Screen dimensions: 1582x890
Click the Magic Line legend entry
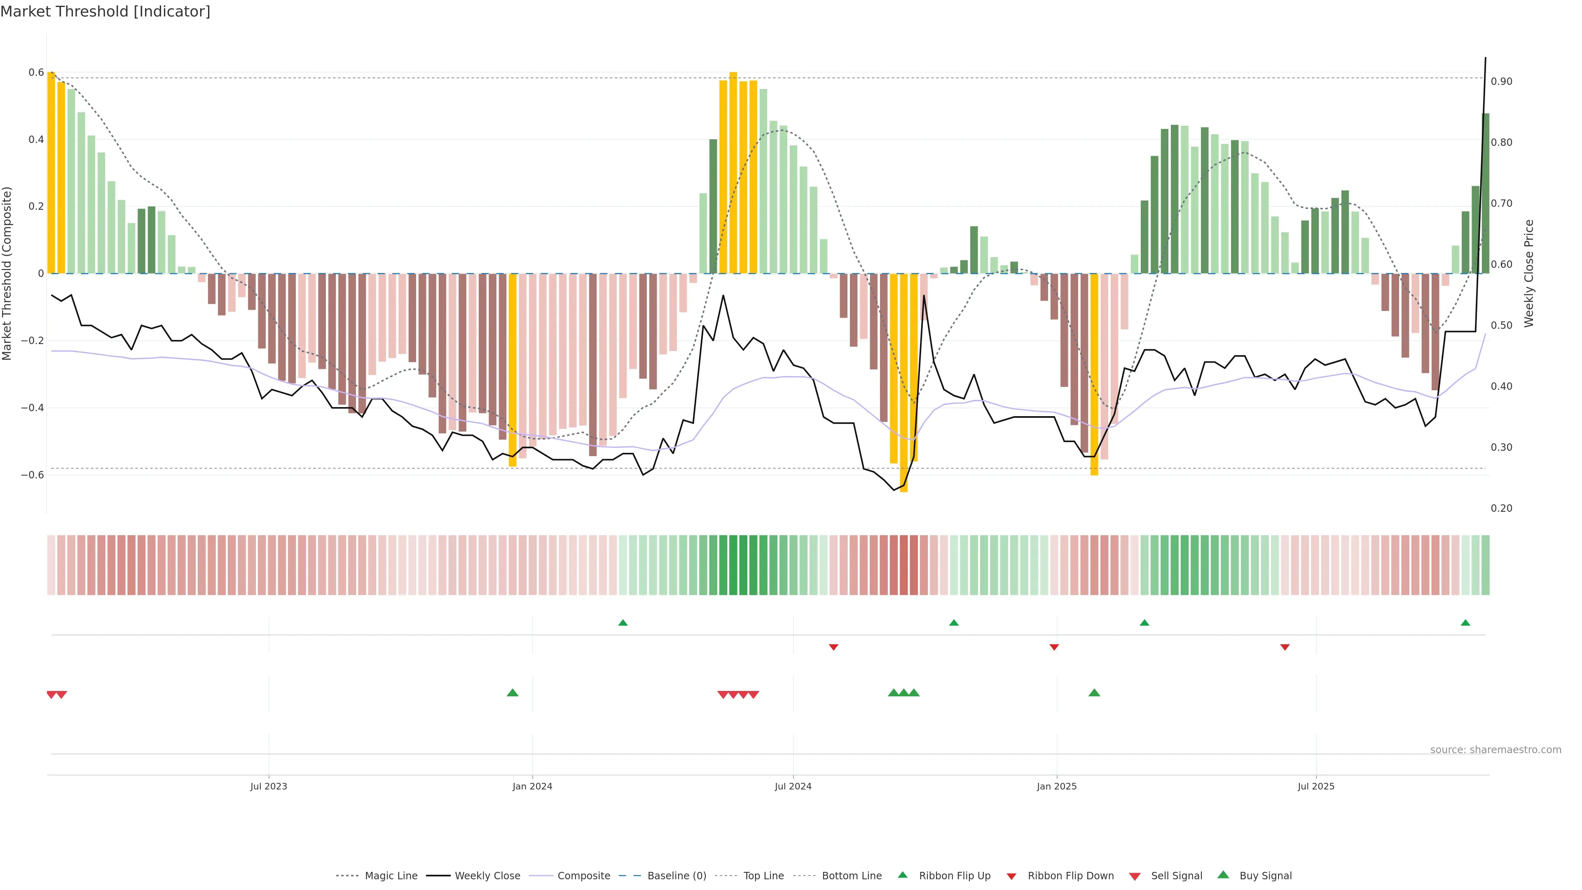click(391, 875)
